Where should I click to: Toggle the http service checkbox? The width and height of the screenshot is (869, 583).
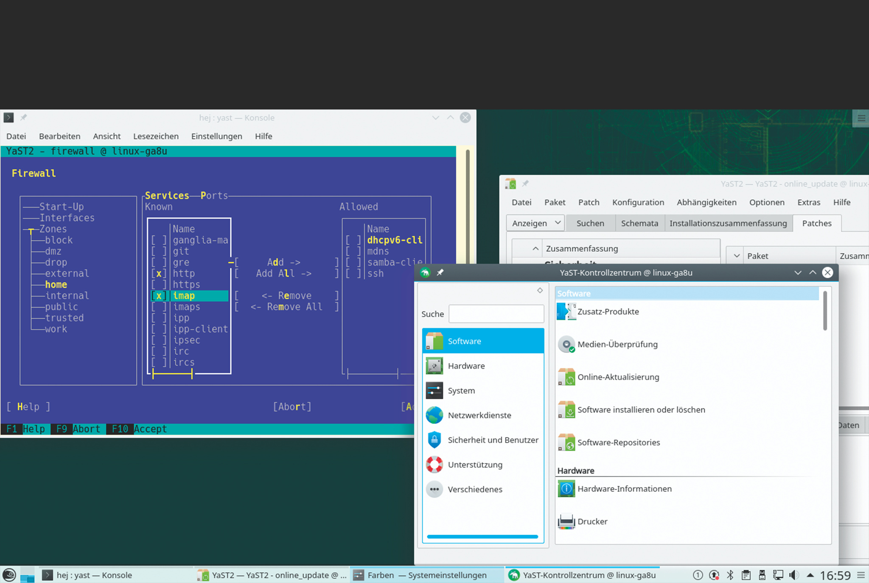[x=159, y=274]
